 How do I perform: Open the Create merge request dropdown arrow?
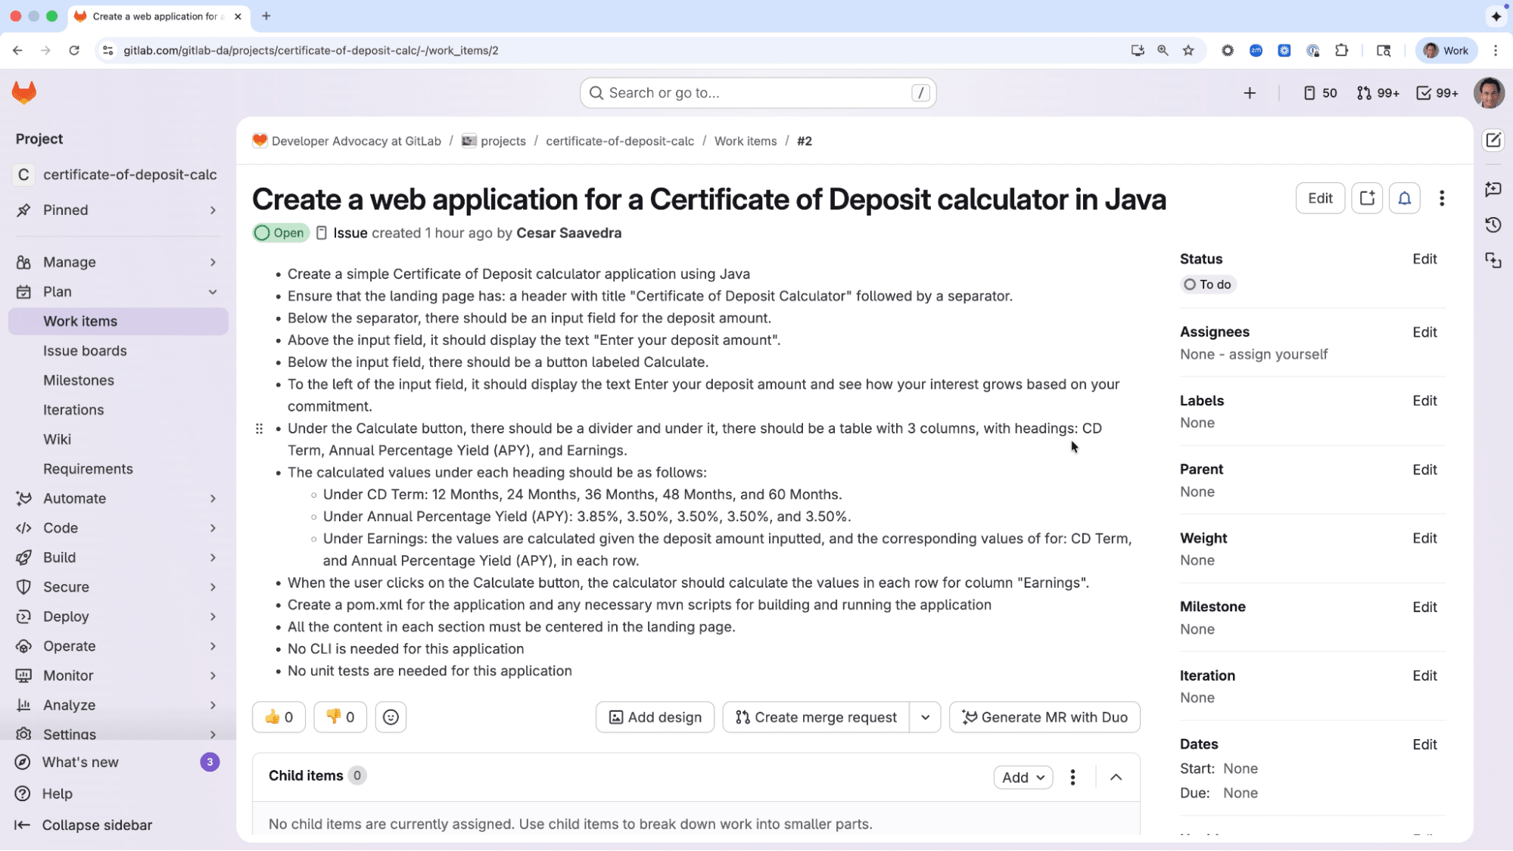924,716
